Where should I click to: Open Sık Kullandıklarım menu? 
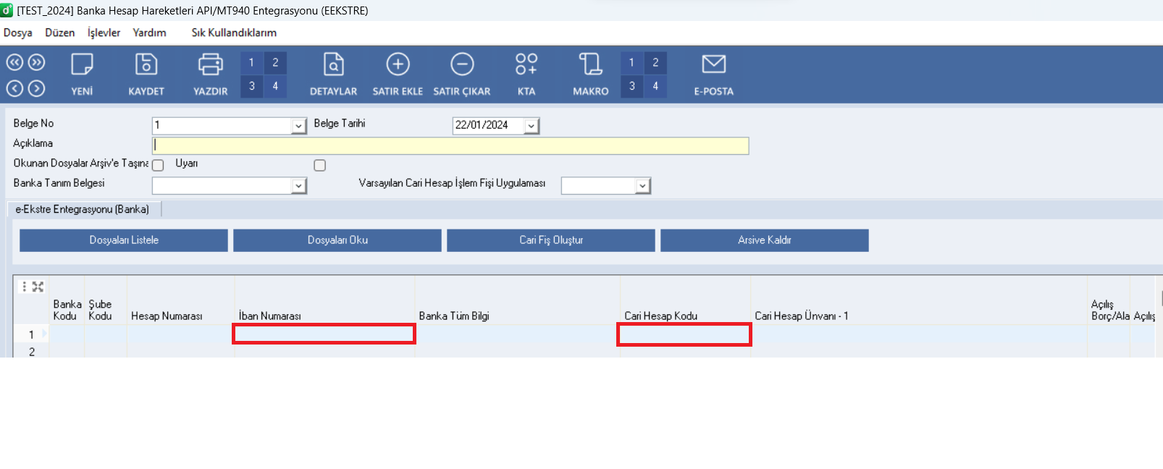point(234,33)
